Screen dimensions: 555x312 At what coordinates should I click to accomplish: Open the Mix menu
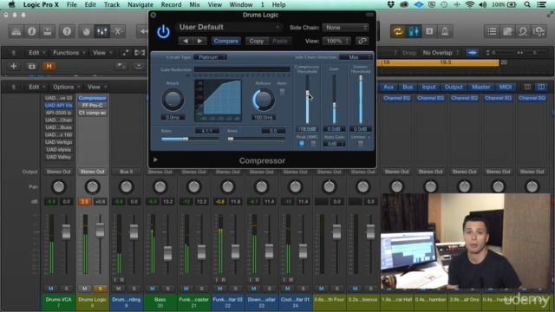pos(194,4)
